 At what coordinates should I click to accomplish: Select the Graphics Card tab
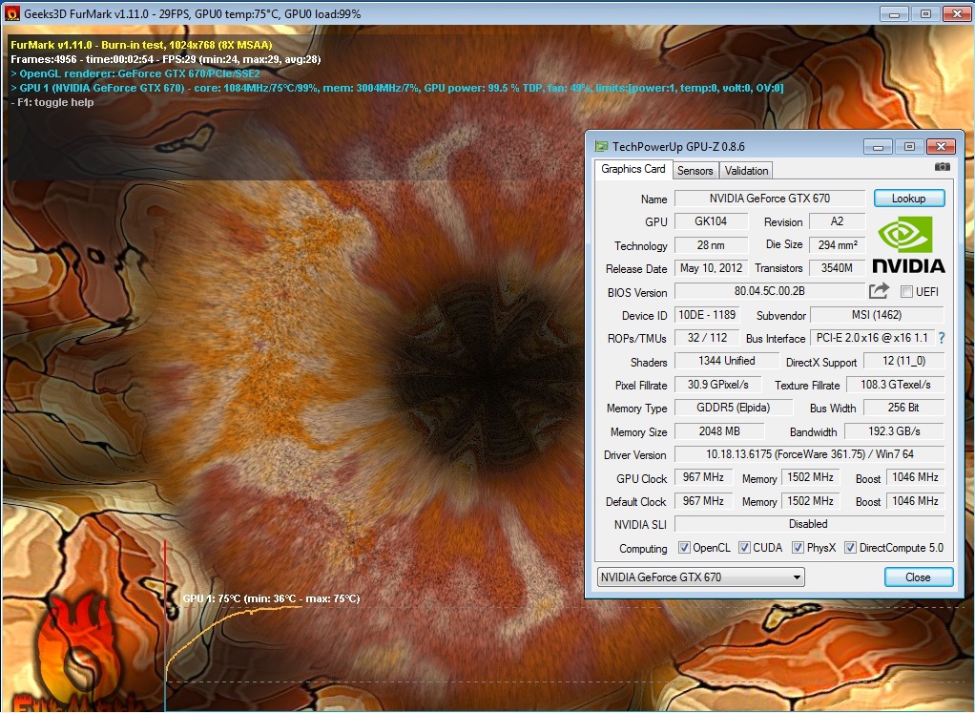pos(633,169)
